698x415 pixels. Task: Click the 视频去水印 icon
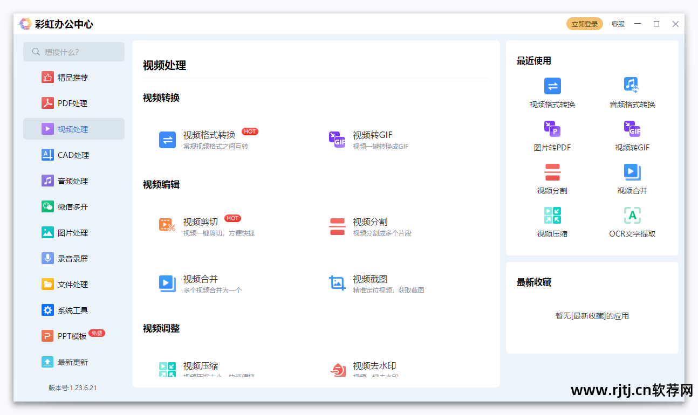(x=337, y=369)
